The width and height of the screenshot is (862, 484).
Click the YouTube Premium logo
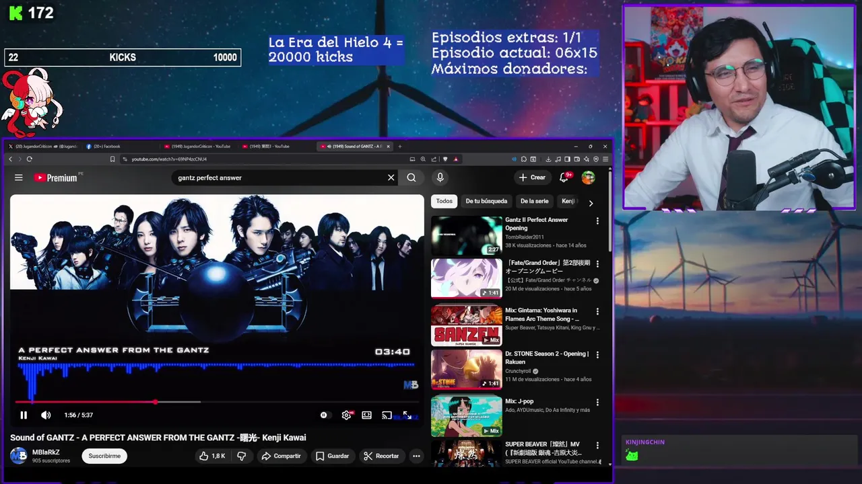55,177
